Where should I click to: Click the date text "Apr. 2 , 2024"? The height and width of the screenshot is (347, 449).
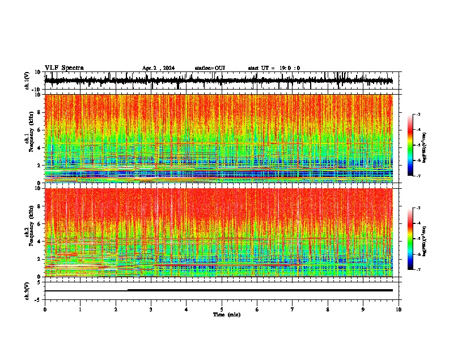pos(158,68)
